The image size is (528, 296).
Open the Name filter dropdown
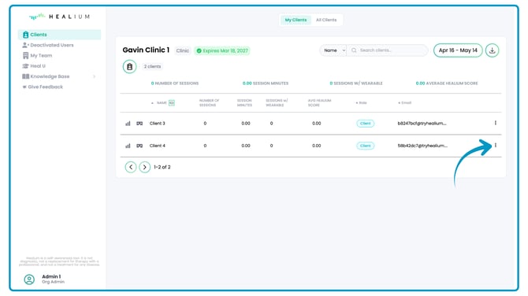pyautogui.click(x=333, y=50)
